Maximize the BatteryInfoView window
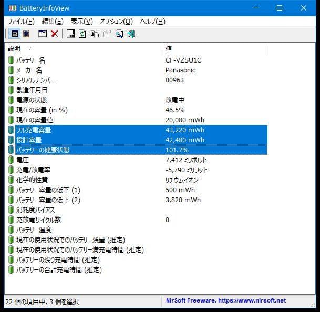This screenshot has height=312, width=320. tap(280, 8)
